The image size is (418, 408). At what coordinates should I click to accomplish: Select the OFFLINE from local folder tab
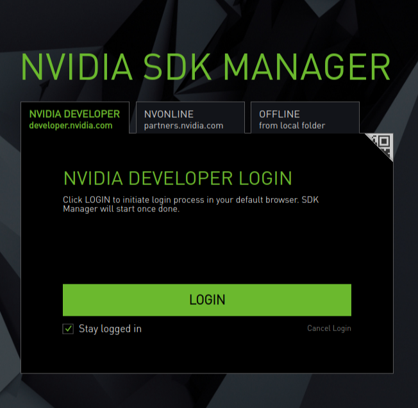point(305,118)
